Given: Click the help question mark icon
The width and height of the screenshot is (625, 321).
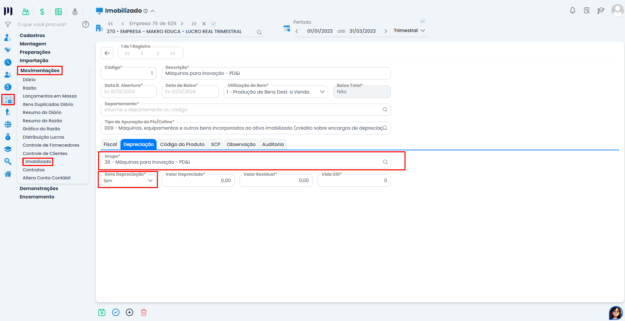Looking at the screenshot, I should 86,24.
